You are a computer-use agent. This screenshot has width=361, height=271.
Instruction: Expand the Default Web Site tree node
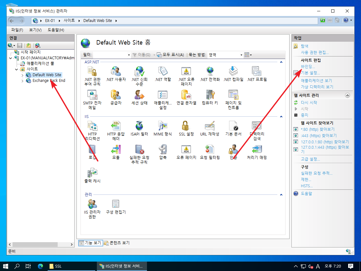coord(22,75)
